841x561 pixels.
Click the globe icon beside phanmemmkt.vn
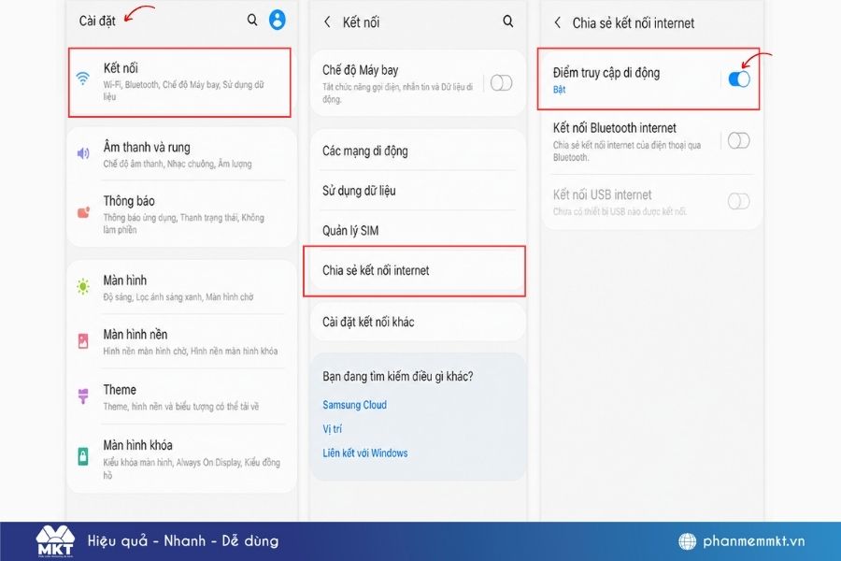tap(687, 541)
